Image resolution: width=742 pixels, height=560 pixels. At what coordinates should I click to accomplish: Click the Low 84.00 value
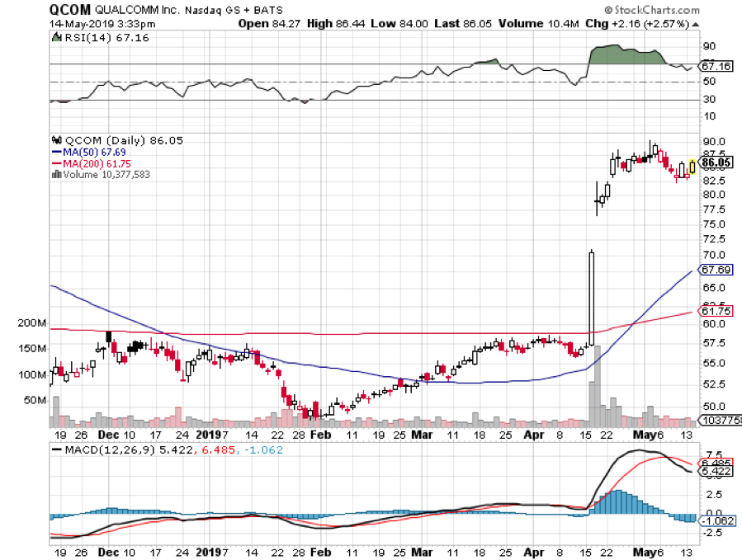399,24
